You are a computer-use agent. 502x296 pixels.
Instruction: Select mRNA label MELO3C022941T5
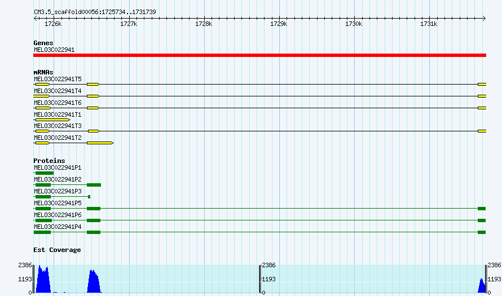(58, 79)
